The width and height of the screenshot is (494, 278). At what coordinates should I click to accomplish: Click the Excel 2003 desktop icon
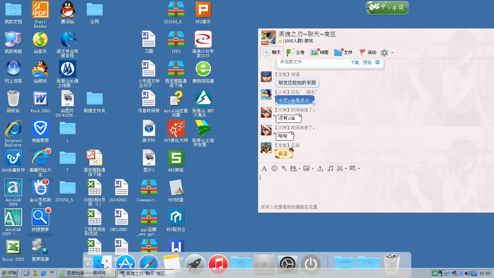(13, 250)
